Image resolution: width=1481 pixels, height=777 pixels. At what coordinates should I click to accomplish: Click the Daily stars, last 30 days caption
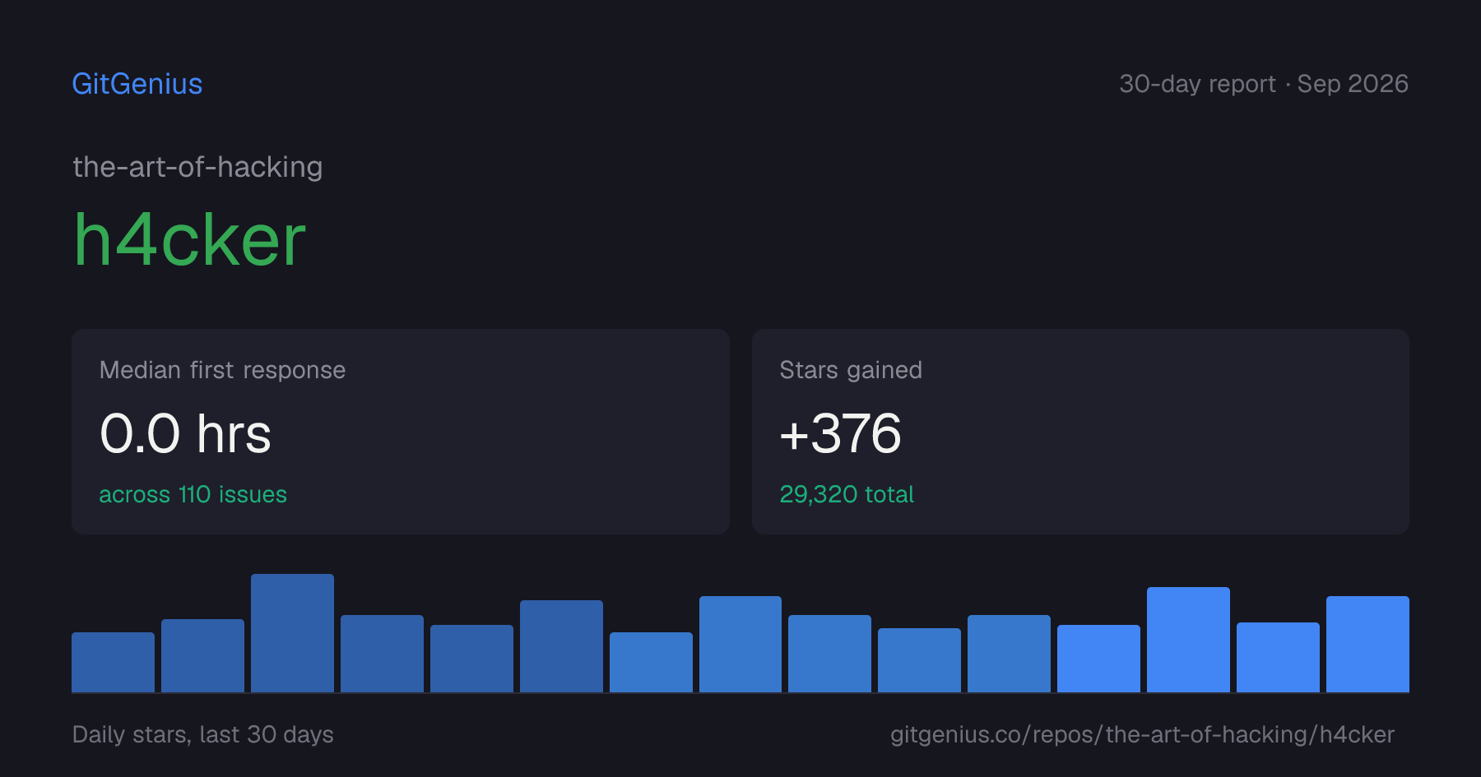coord(203,734)
